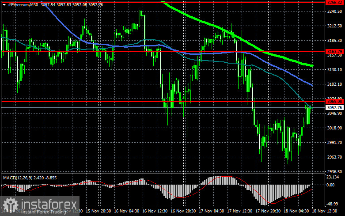345x216 pixels.
Task: Click the #Ethereum,M30 chart title
Action: pyautogui.click(x=23, y=4)
